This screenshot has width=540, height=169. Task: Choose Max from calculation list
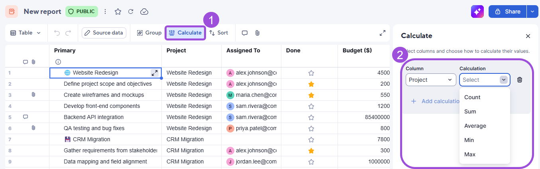(x=485, y=154)
